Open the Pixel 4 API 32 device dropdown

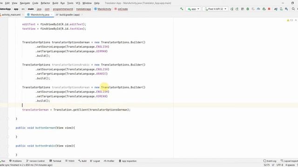pos(215,9)
